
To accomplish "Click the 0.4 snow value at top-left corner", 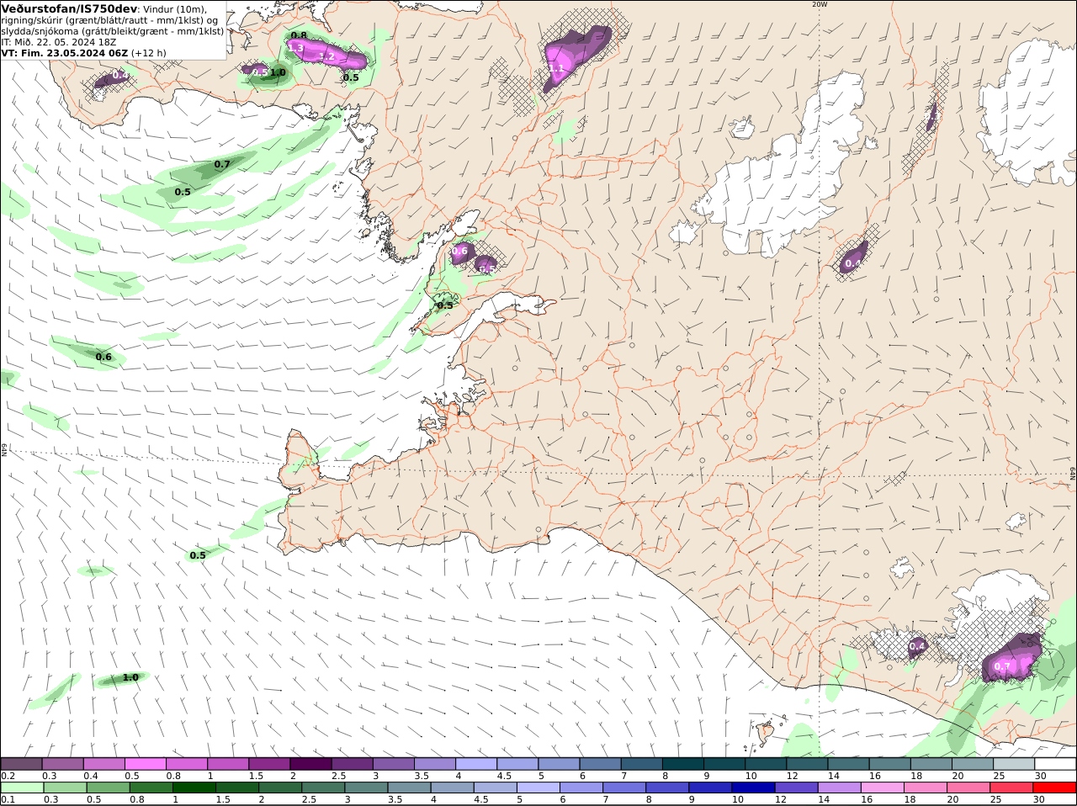I will pyautogui.click(x=120, y=76).
